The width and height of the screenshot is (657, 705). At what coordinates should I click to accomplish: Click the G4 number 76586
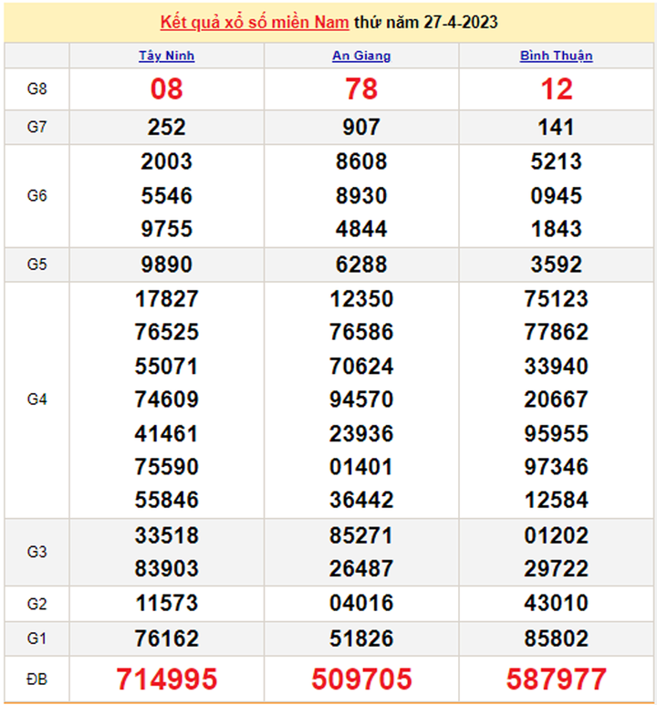pyautogui.click(x=361, y=332)
